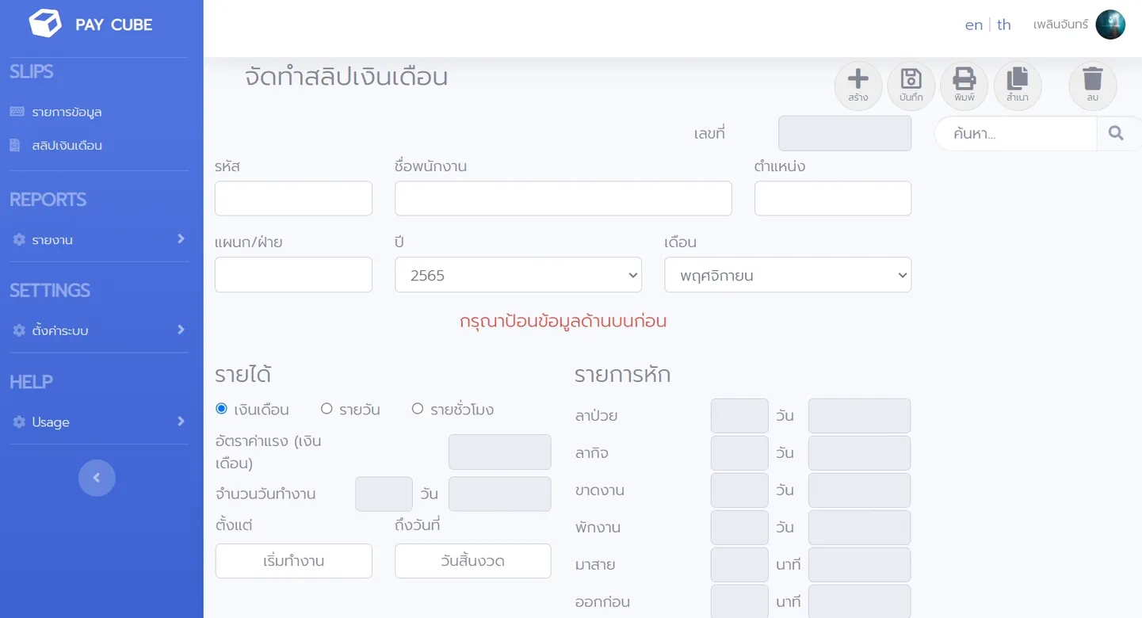
Task: Expand the ตั้งค่าระบบ menu chevron
Action: pos(181,329)
